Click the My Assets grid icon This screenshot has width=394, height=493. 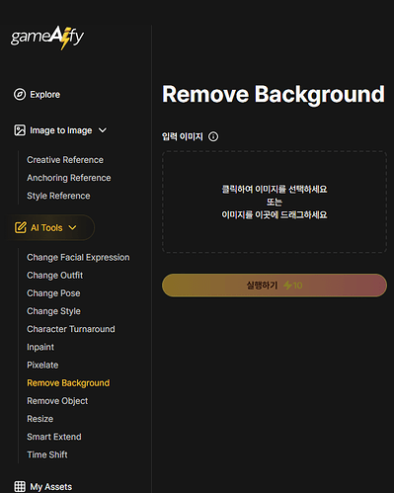click(20, 486)
